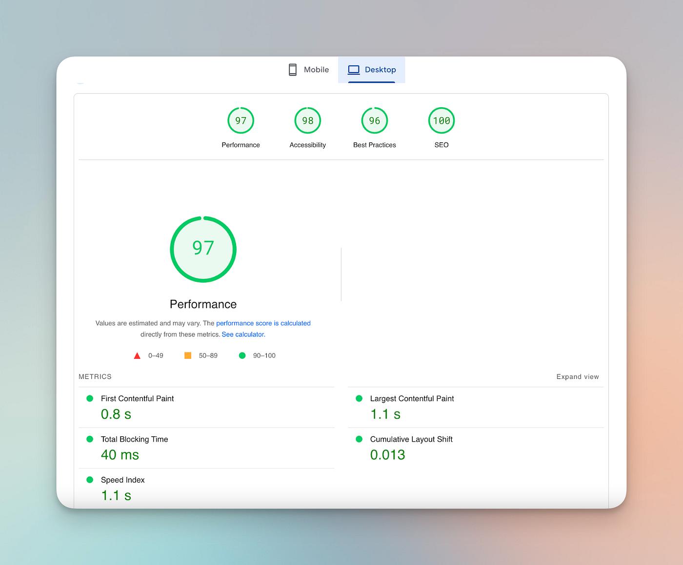Click green dot beside Speed Index

(x=90, y=480)
